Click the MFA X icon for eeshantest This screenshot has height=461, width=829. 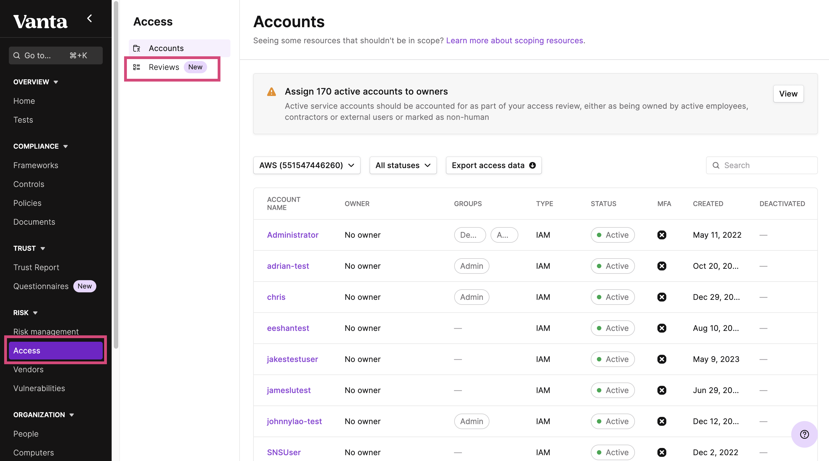[x=662, y=328]
